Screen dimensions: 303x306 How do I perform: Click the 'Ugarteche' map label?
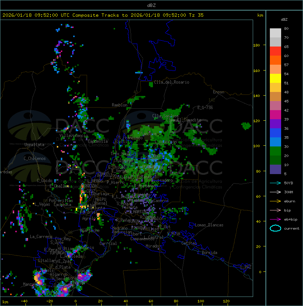coord(90,230)
